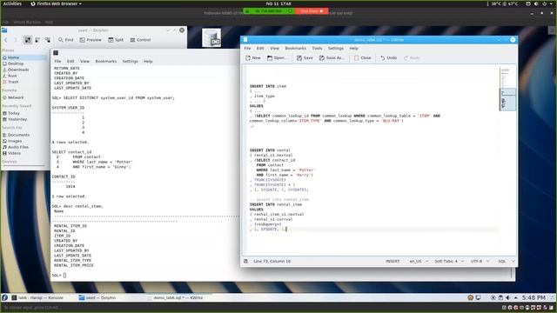Open Tools menu in KWrite
This screenshot has height=313, width=557.
317,49
